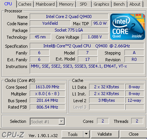Open the Tools dropdown arrow
This screenshot has width=147, height=139.
[86, 134]
